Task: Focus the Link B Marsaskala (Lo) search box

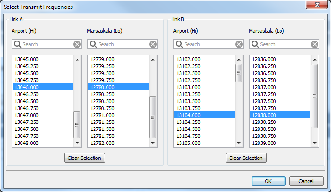Action: (284, 44)
